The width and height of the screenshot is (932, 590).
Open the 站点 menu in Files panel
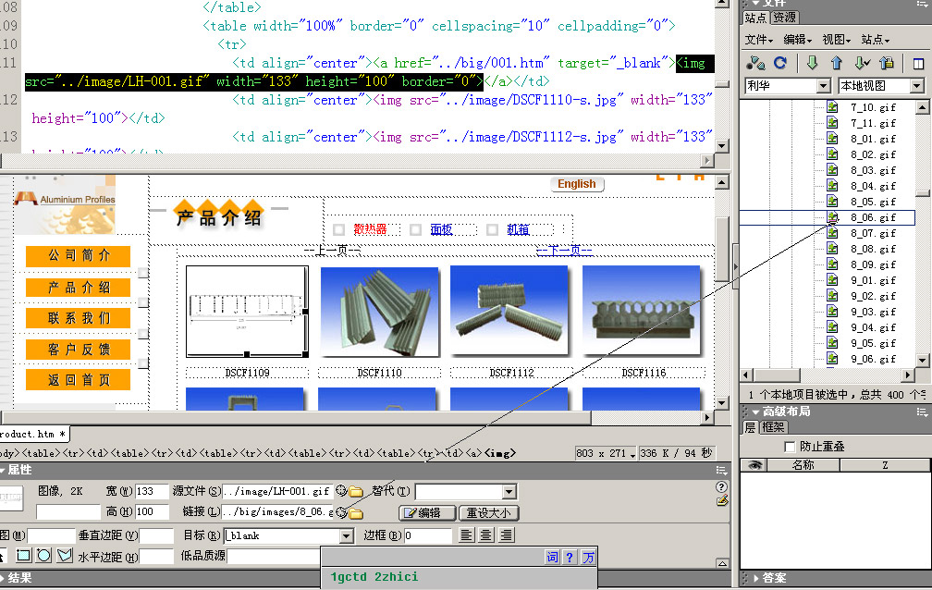(875, 40)
